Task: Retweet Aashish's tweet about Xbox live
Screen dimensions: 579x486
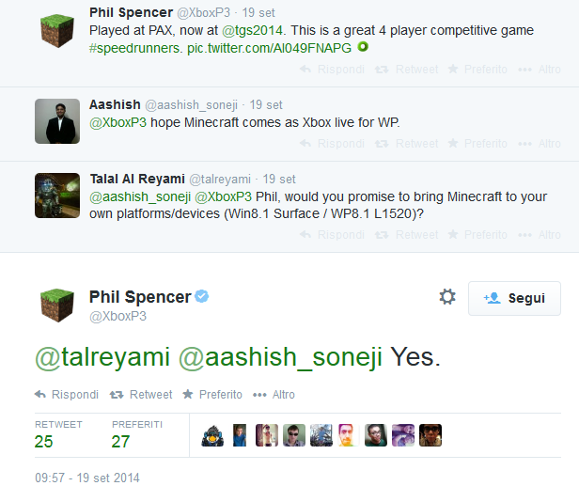Action: coord(407,144)
